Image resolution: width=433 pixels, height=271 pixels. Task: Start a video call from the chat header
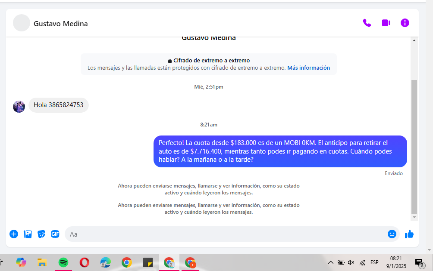386,23
